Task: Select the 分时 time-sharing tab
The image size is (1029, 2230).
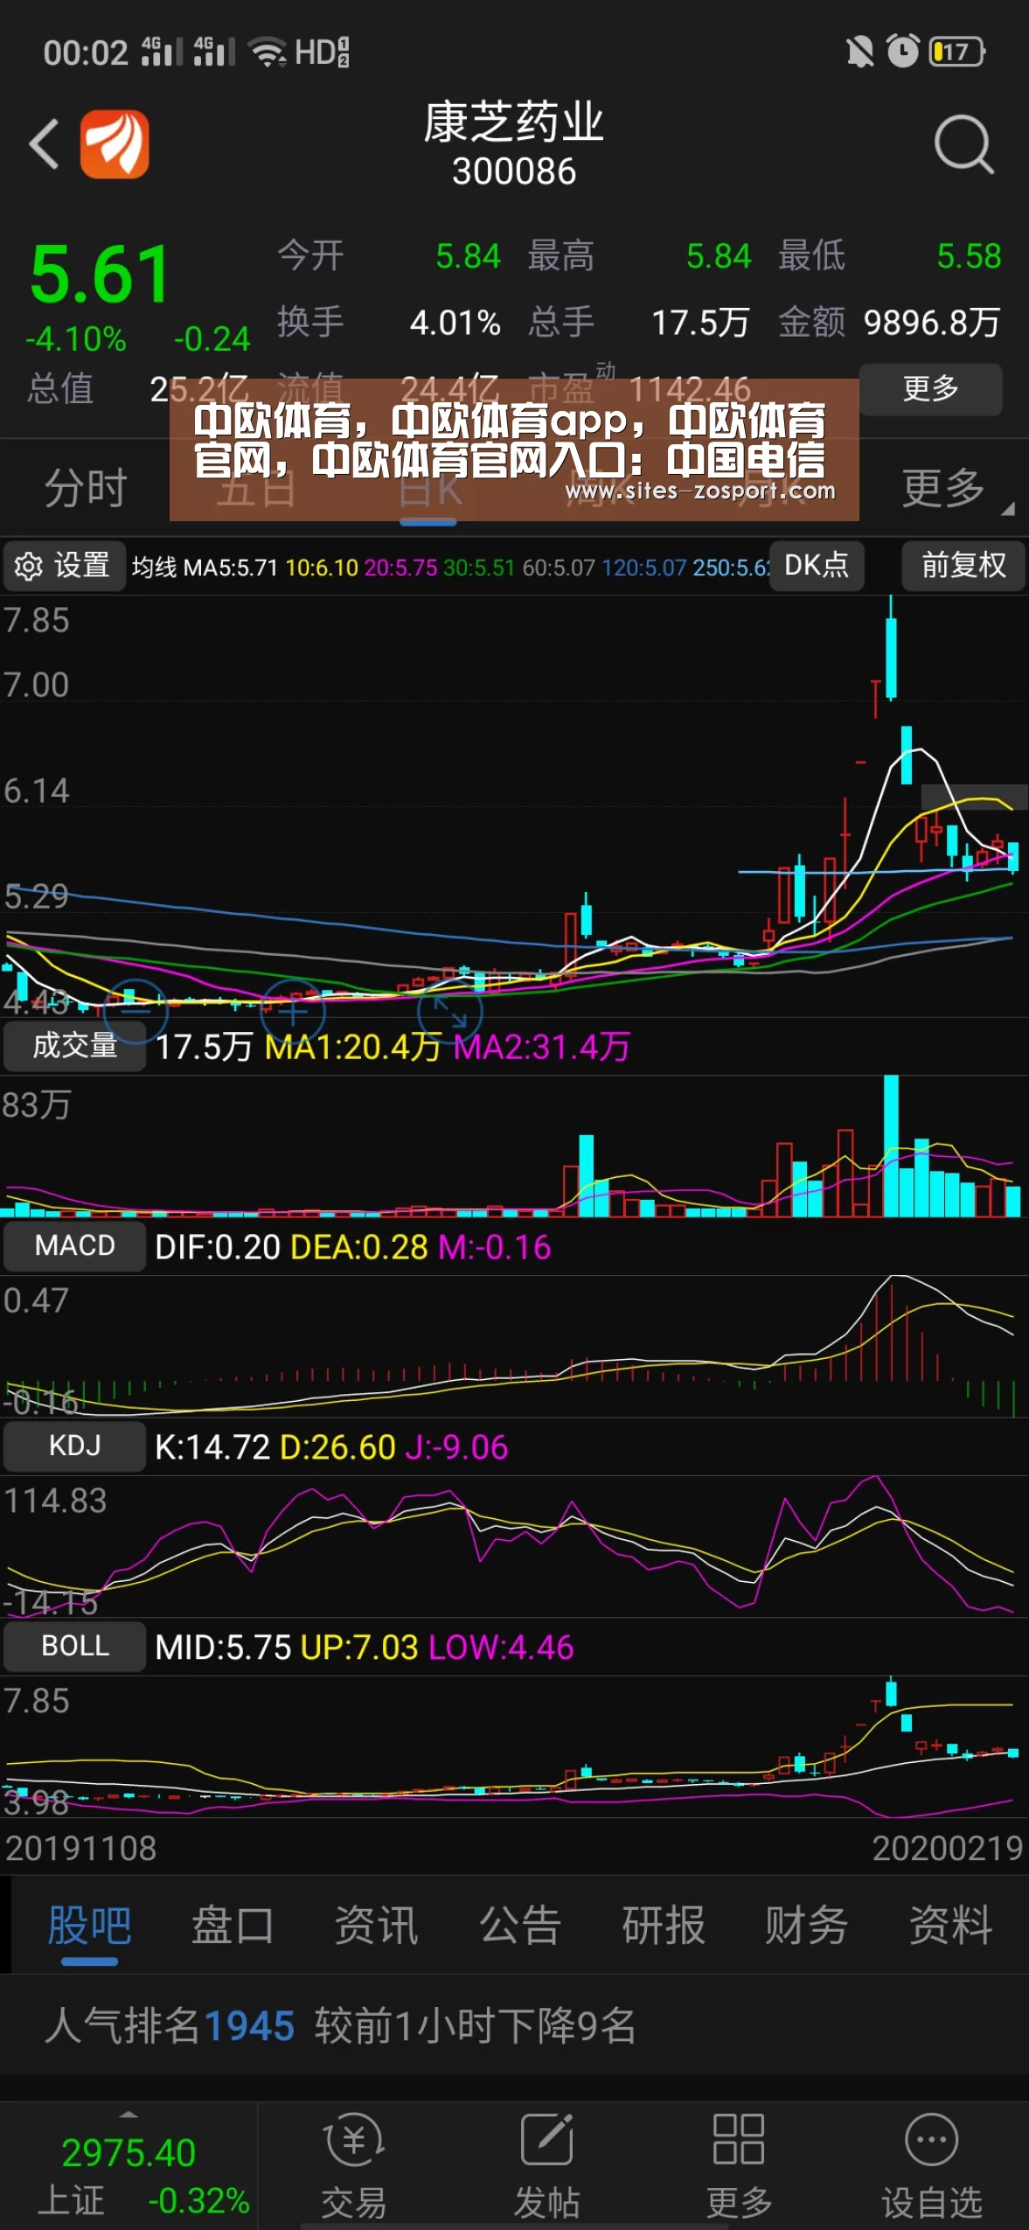Action: pyautogui.click(x=86, y=487)
